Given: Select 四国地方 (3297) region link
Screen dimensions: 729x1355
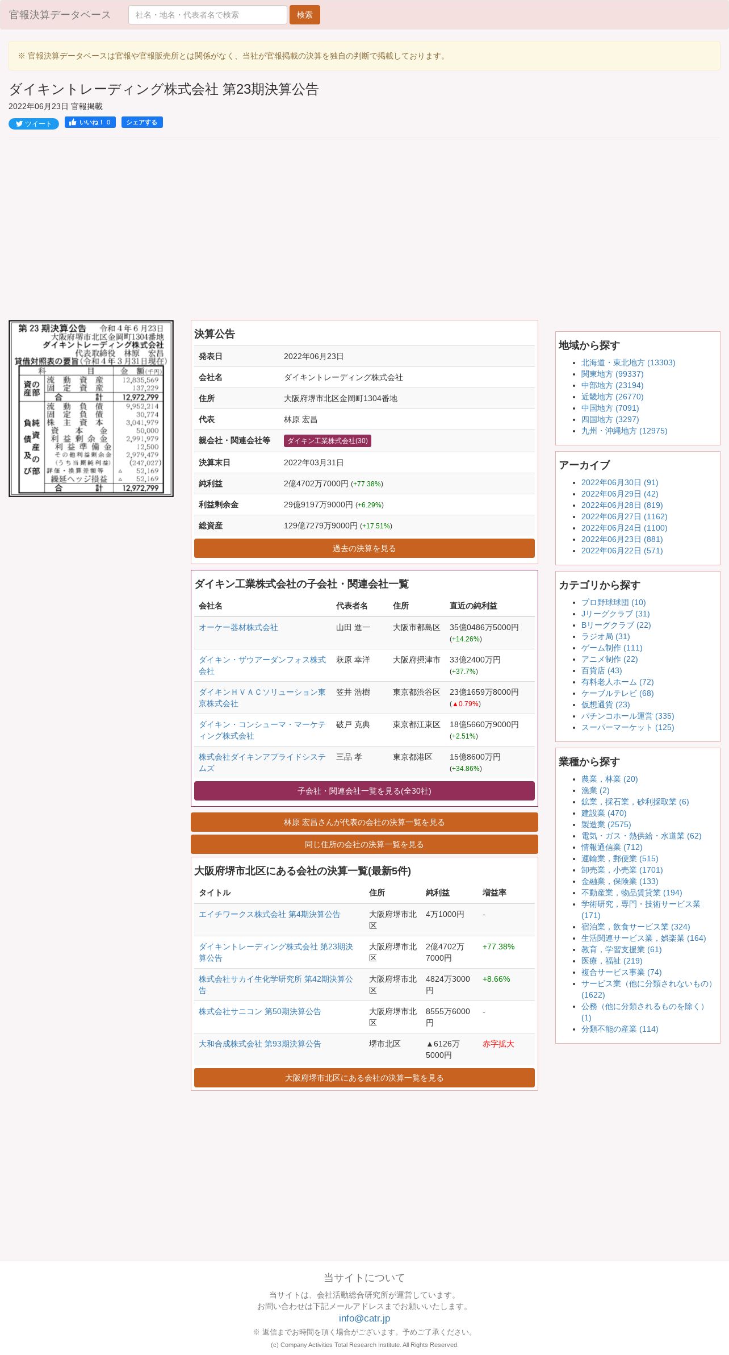Looking at the screenshot, I should pos(610,419).
